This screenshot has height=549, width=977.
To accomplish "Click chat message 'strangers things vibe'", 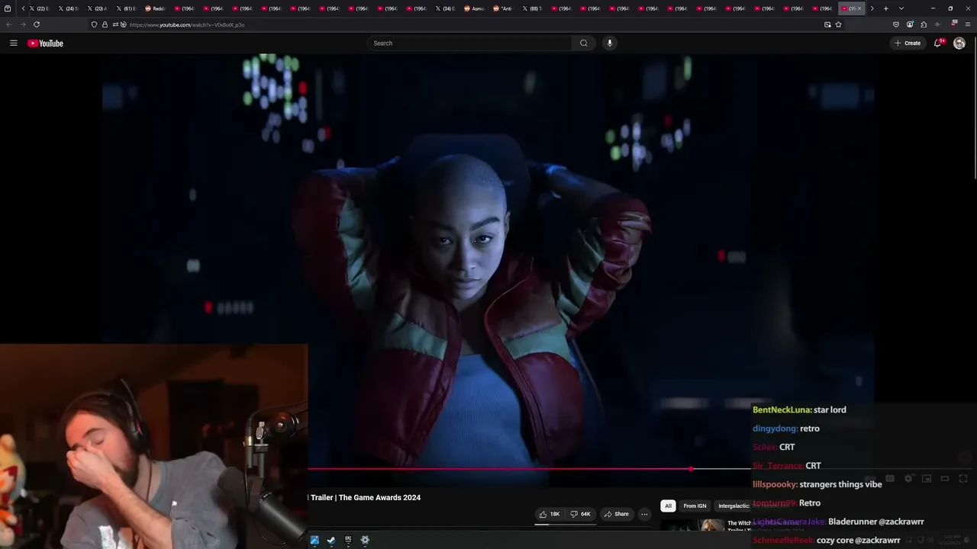I will coord(840,484).
